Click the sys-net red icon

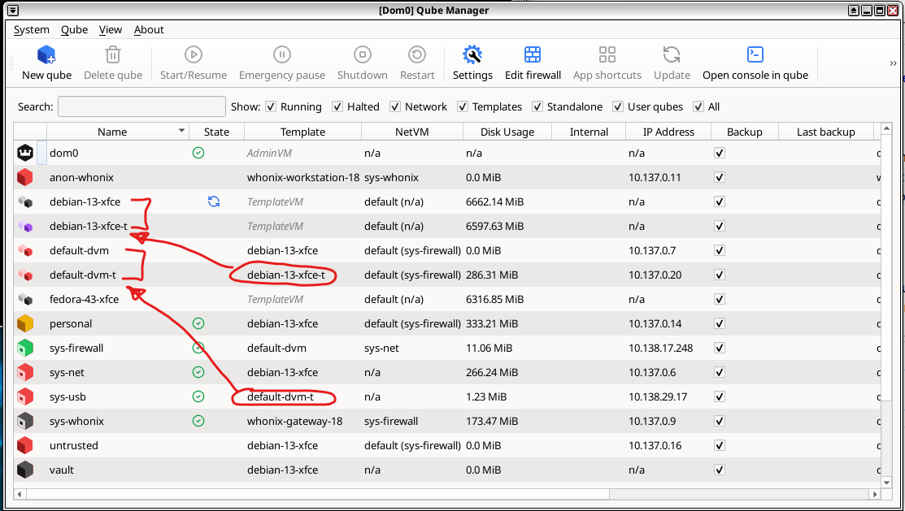pos(25,372)
